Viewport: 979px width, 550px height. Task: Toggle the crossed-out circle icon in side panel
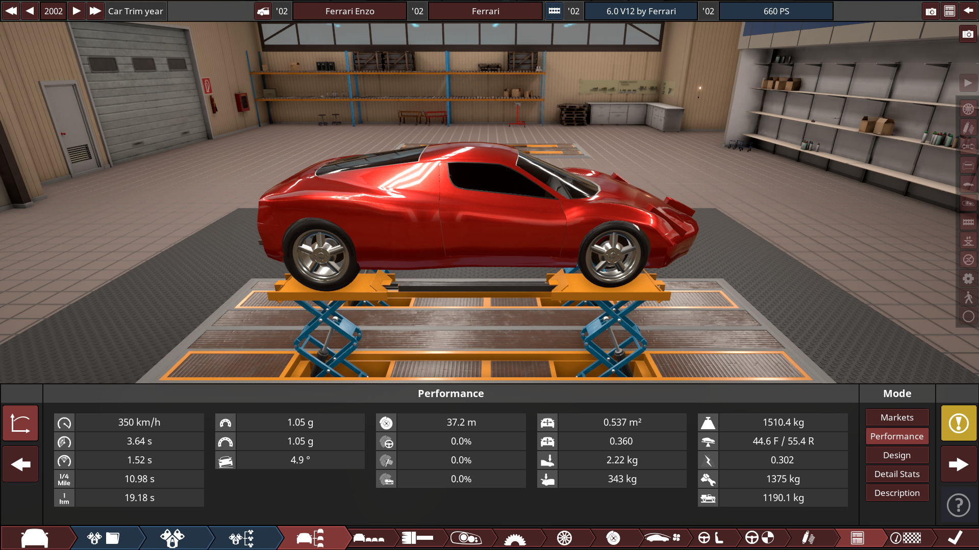968,259
